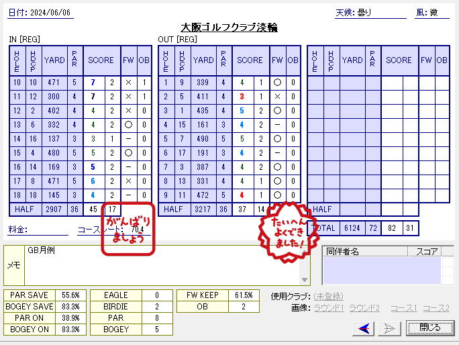Select BIRDIE count 2
459x345 pixels.
click(157, 307)
